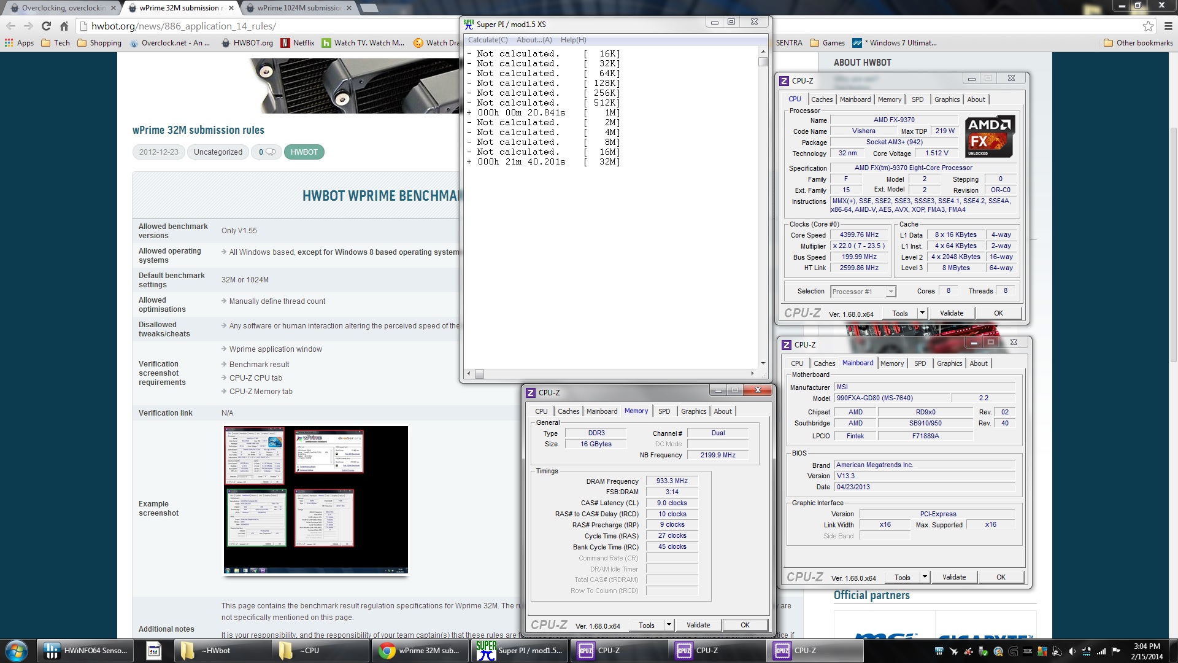Click the volume icon in system tray
The width and height of the screenshot is (1178, 663).
pos(1071,651)
